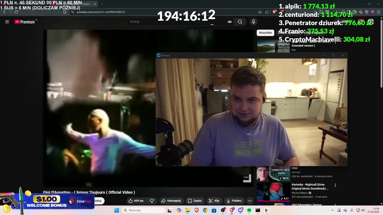Share the video via Udostępnij
The image size is (383, 215).
tap(171, 201)
